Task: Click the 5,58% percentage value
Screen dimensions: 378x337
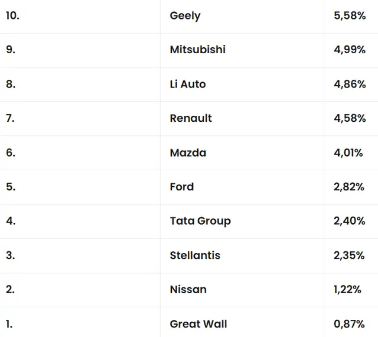Action: click(x=350, y=16)
